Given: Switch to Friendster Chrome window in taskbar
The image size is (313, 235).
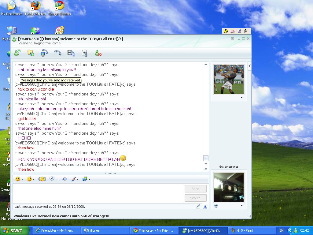Looking at the screenshot, I should [x=154, y=231].
